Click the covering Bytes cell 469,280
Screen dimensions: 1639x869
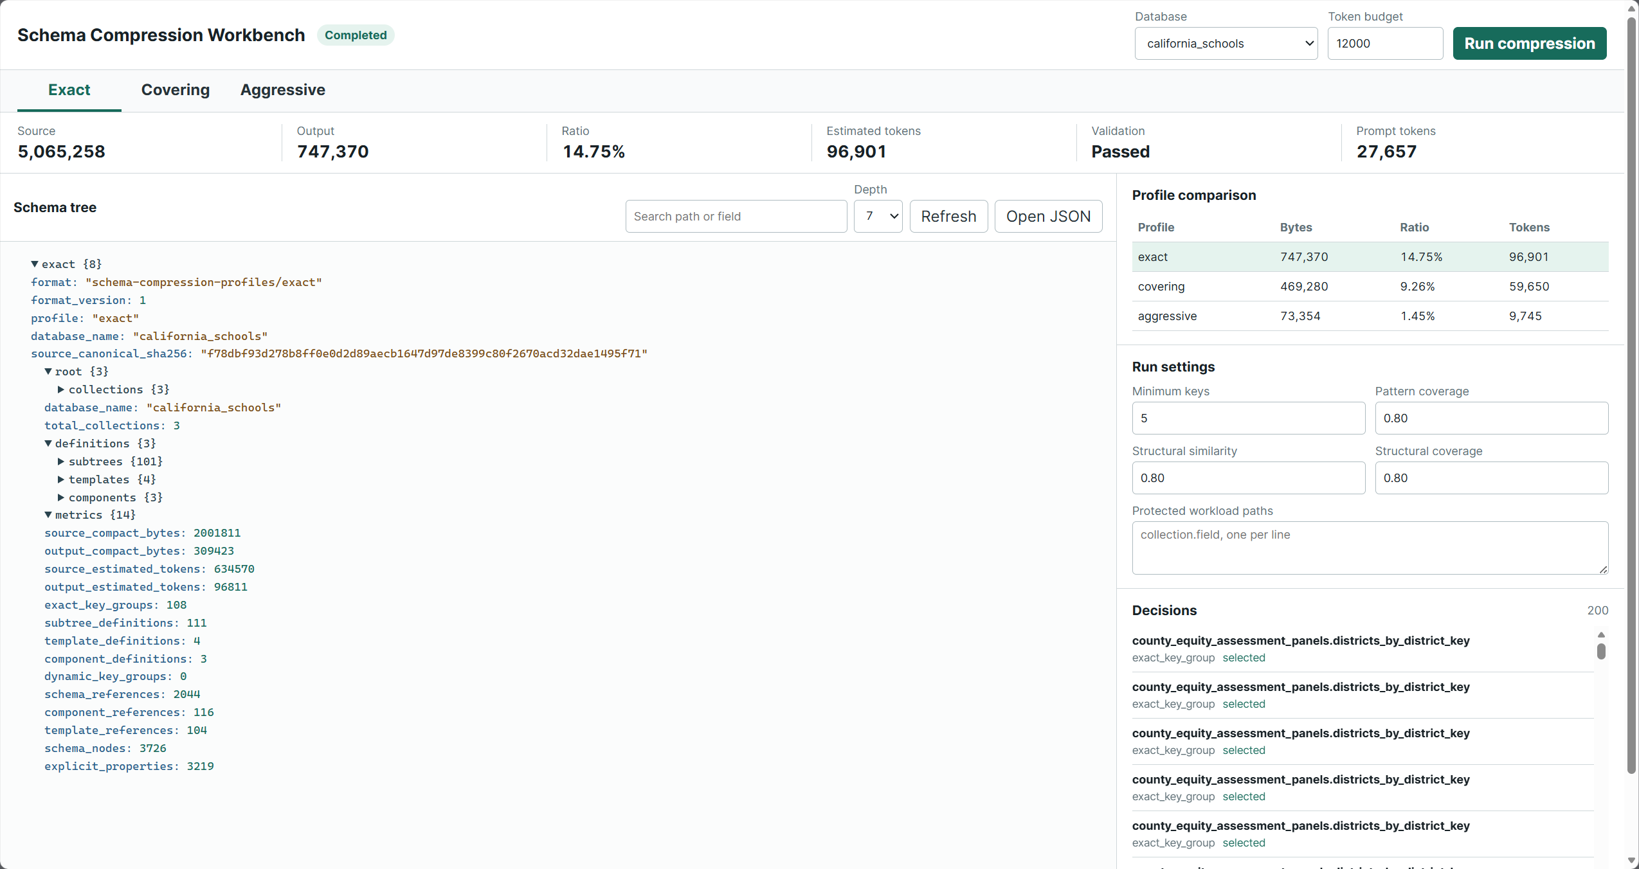pos(1303,287)
